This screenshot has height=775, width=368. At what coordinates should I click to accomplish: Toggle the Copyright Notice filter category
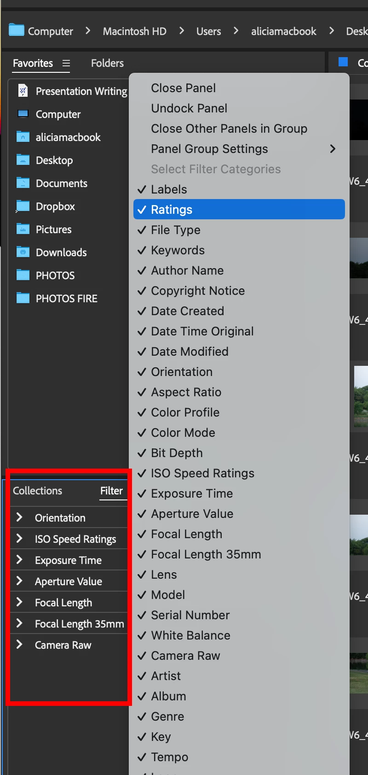[239, 291]
